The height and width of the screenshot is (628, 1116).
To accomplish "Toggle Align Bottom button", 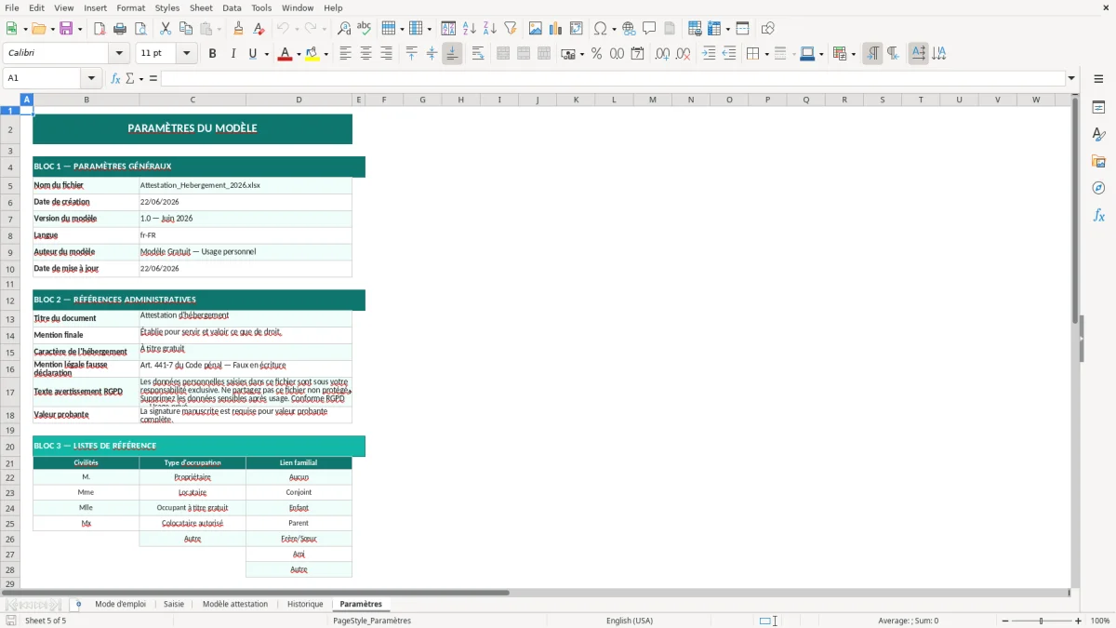I will (x=452, y=54).
